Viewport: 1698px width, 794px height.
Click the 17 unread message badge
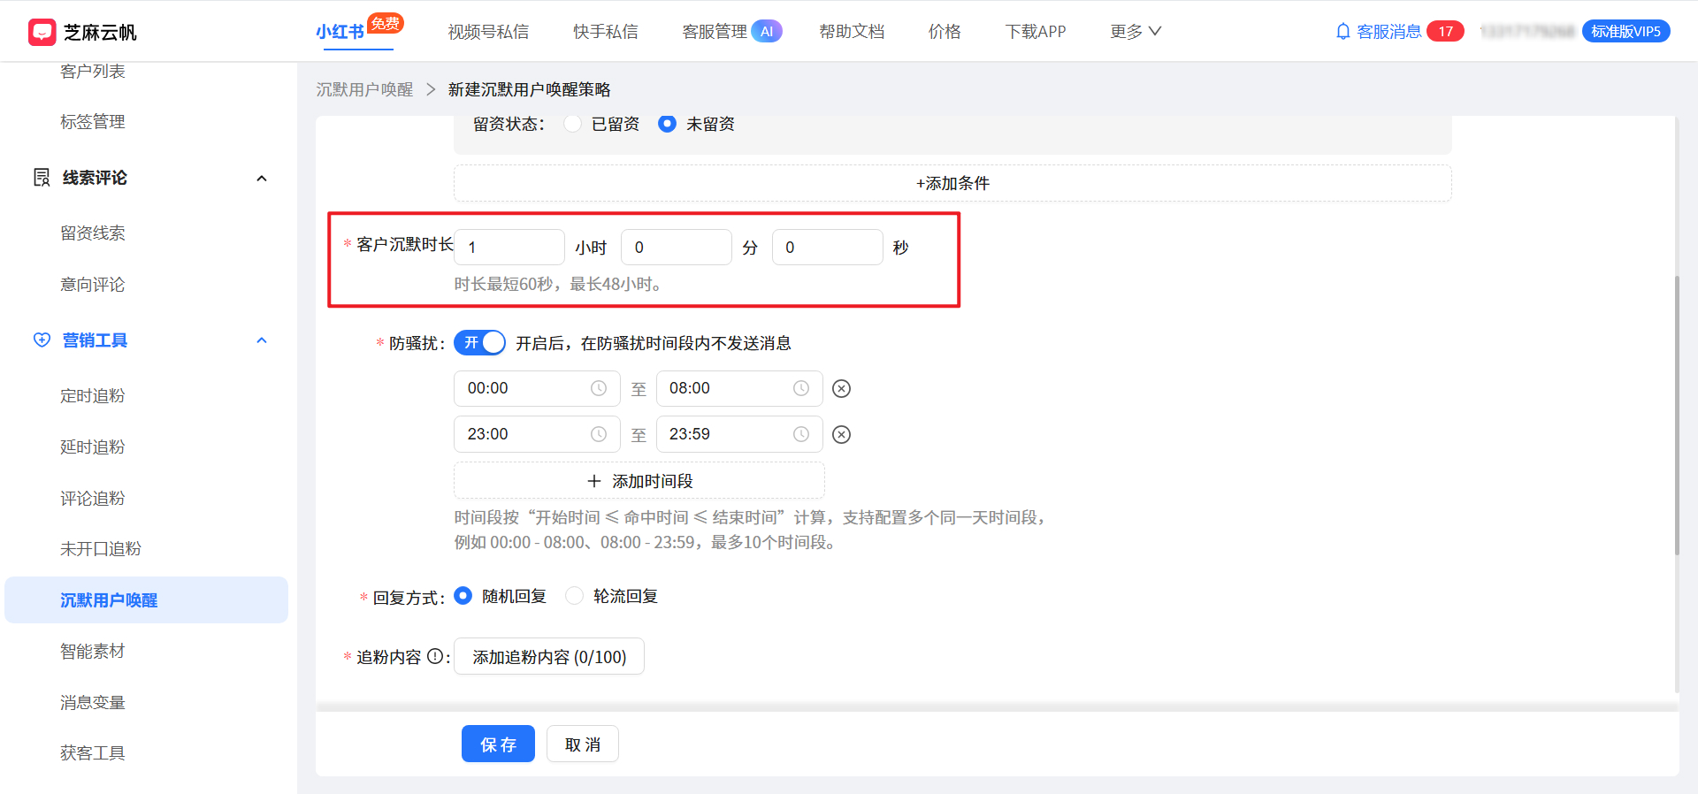1446,32
